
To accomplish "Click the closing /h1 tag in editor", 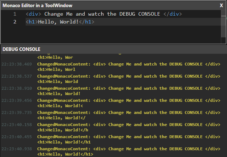I will (87, 22).
